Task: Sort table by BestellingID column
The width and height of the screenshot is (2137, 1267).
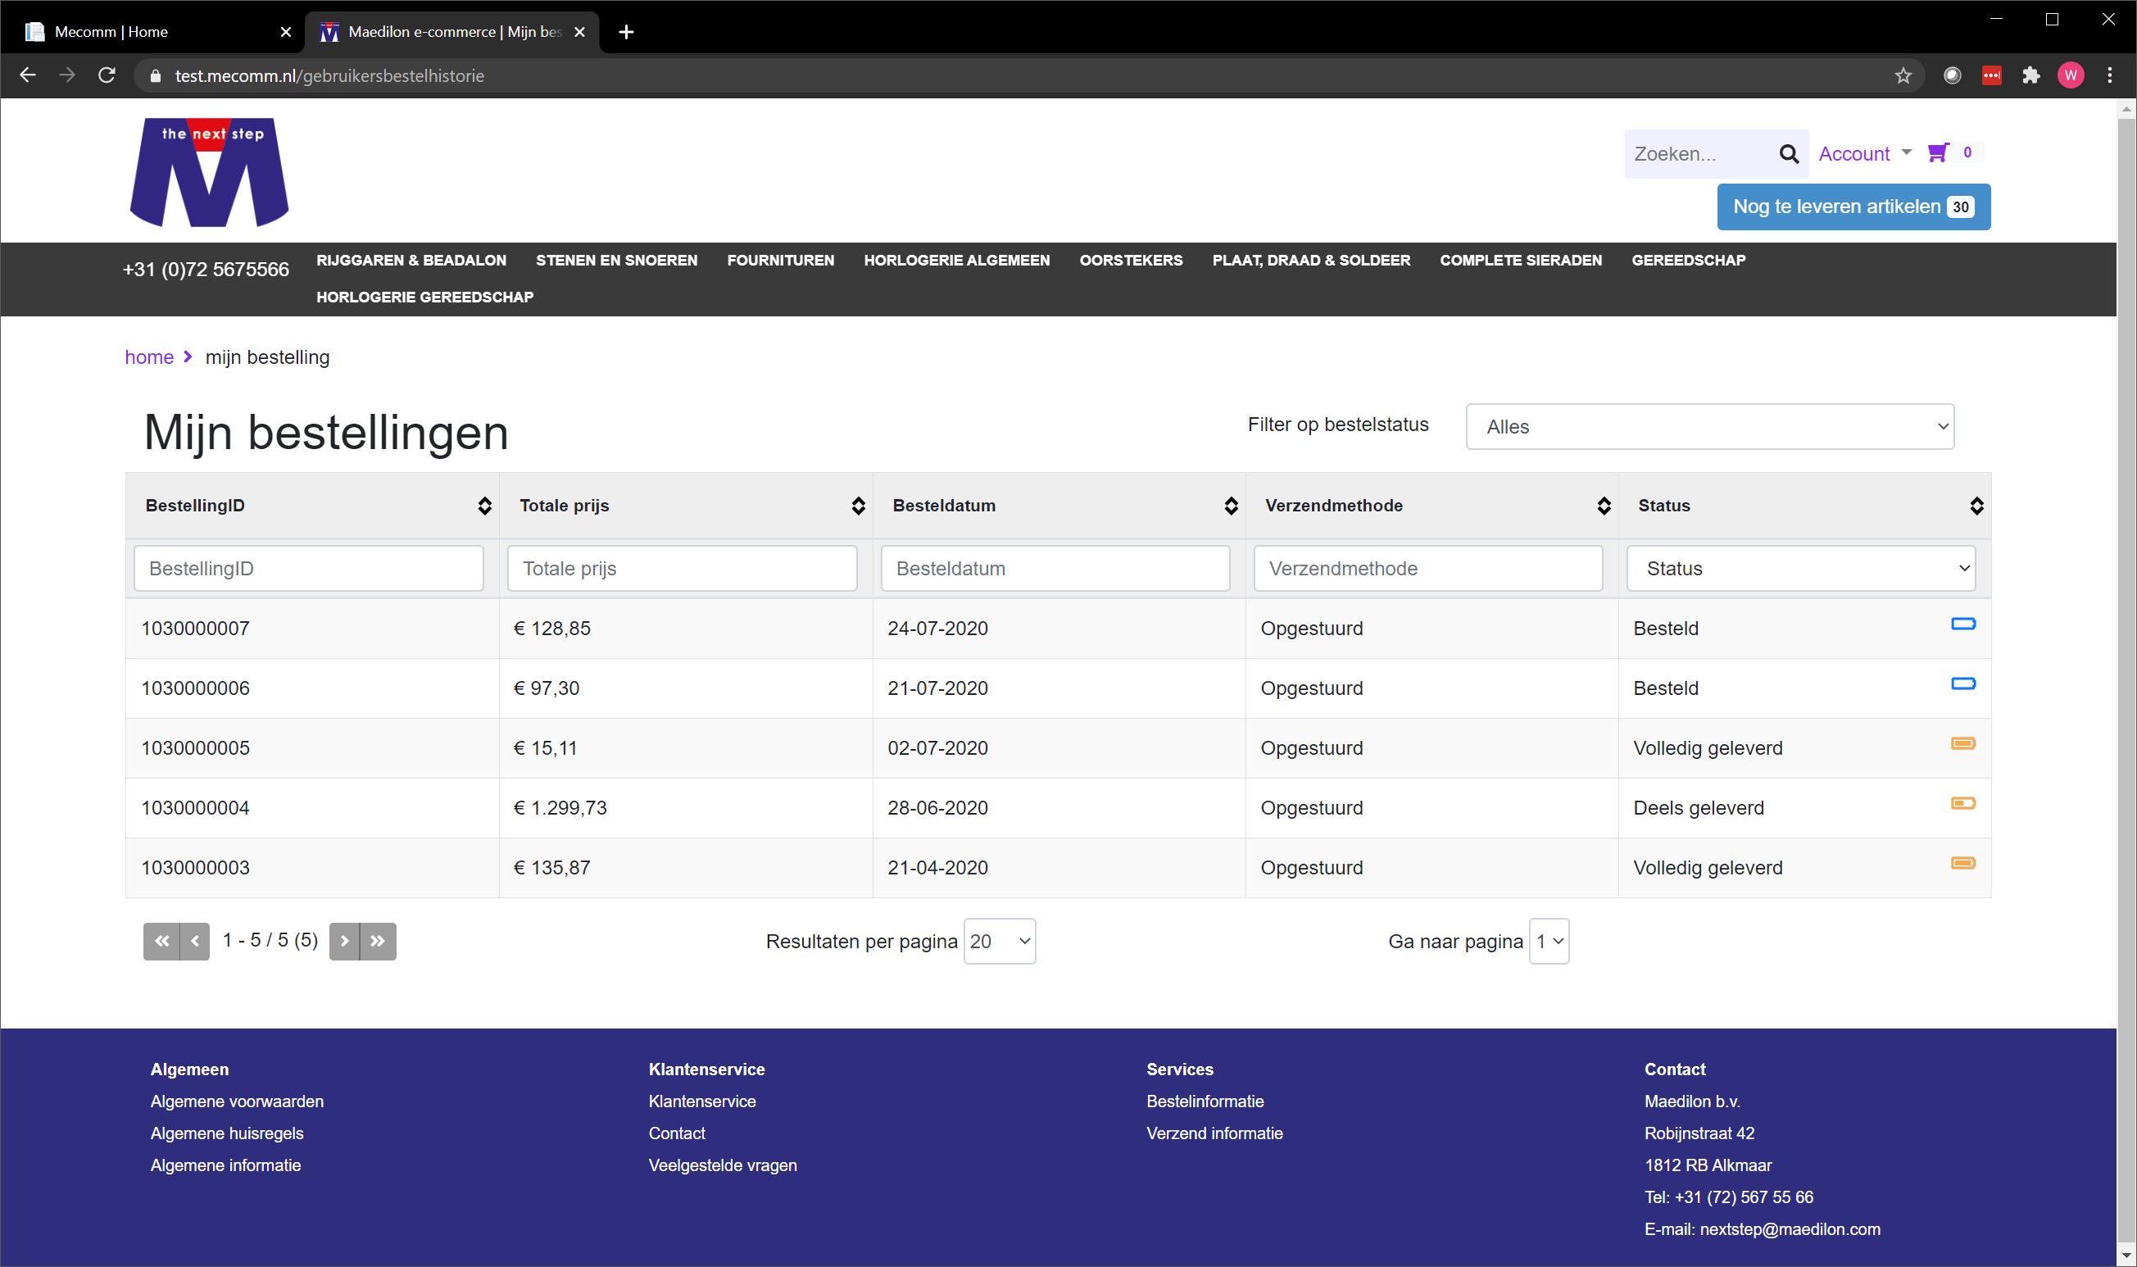Action: [x=485, y=506]
